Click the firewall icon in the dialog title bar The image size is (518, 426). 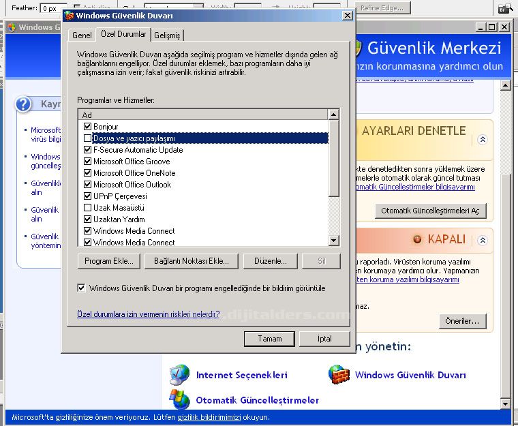pos(69,16)
